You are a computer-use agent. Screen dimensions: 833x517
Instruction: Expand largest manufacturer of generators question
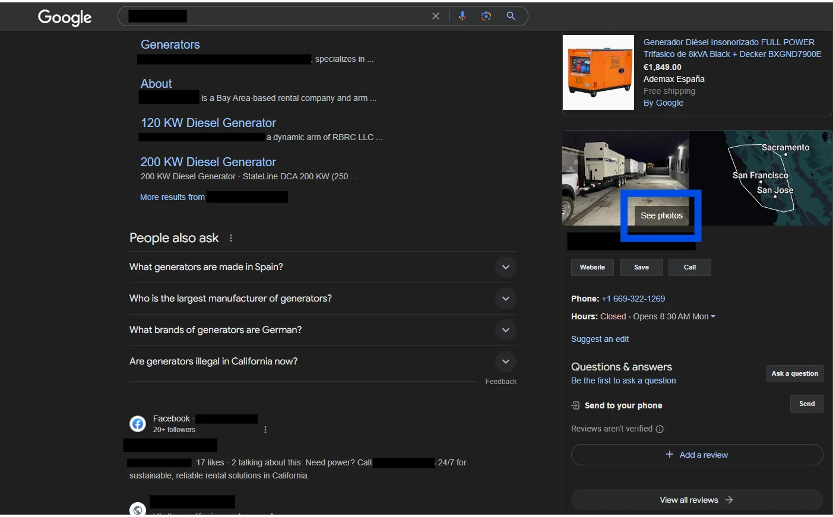[505, 299]
